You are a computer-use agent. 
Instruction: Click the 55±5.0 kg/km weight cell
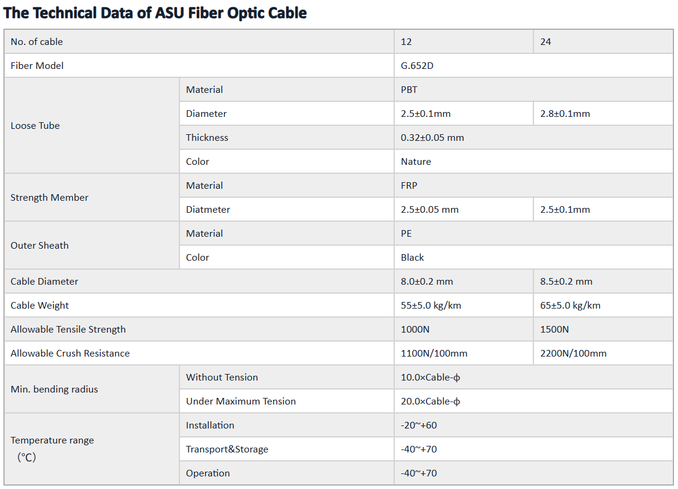click(464, 306)
